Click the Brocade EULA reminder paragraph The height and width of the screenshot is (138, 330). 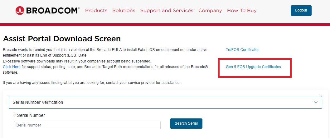coord(105,50)
